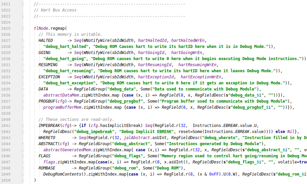307x184 pixels.
Task: Toggle closing fold marker at line 1050
Action: tap(23, 180)
